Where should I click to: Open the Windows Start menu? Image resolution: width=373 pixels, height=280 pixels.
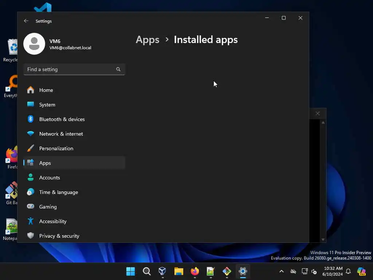tap(130, 271)
